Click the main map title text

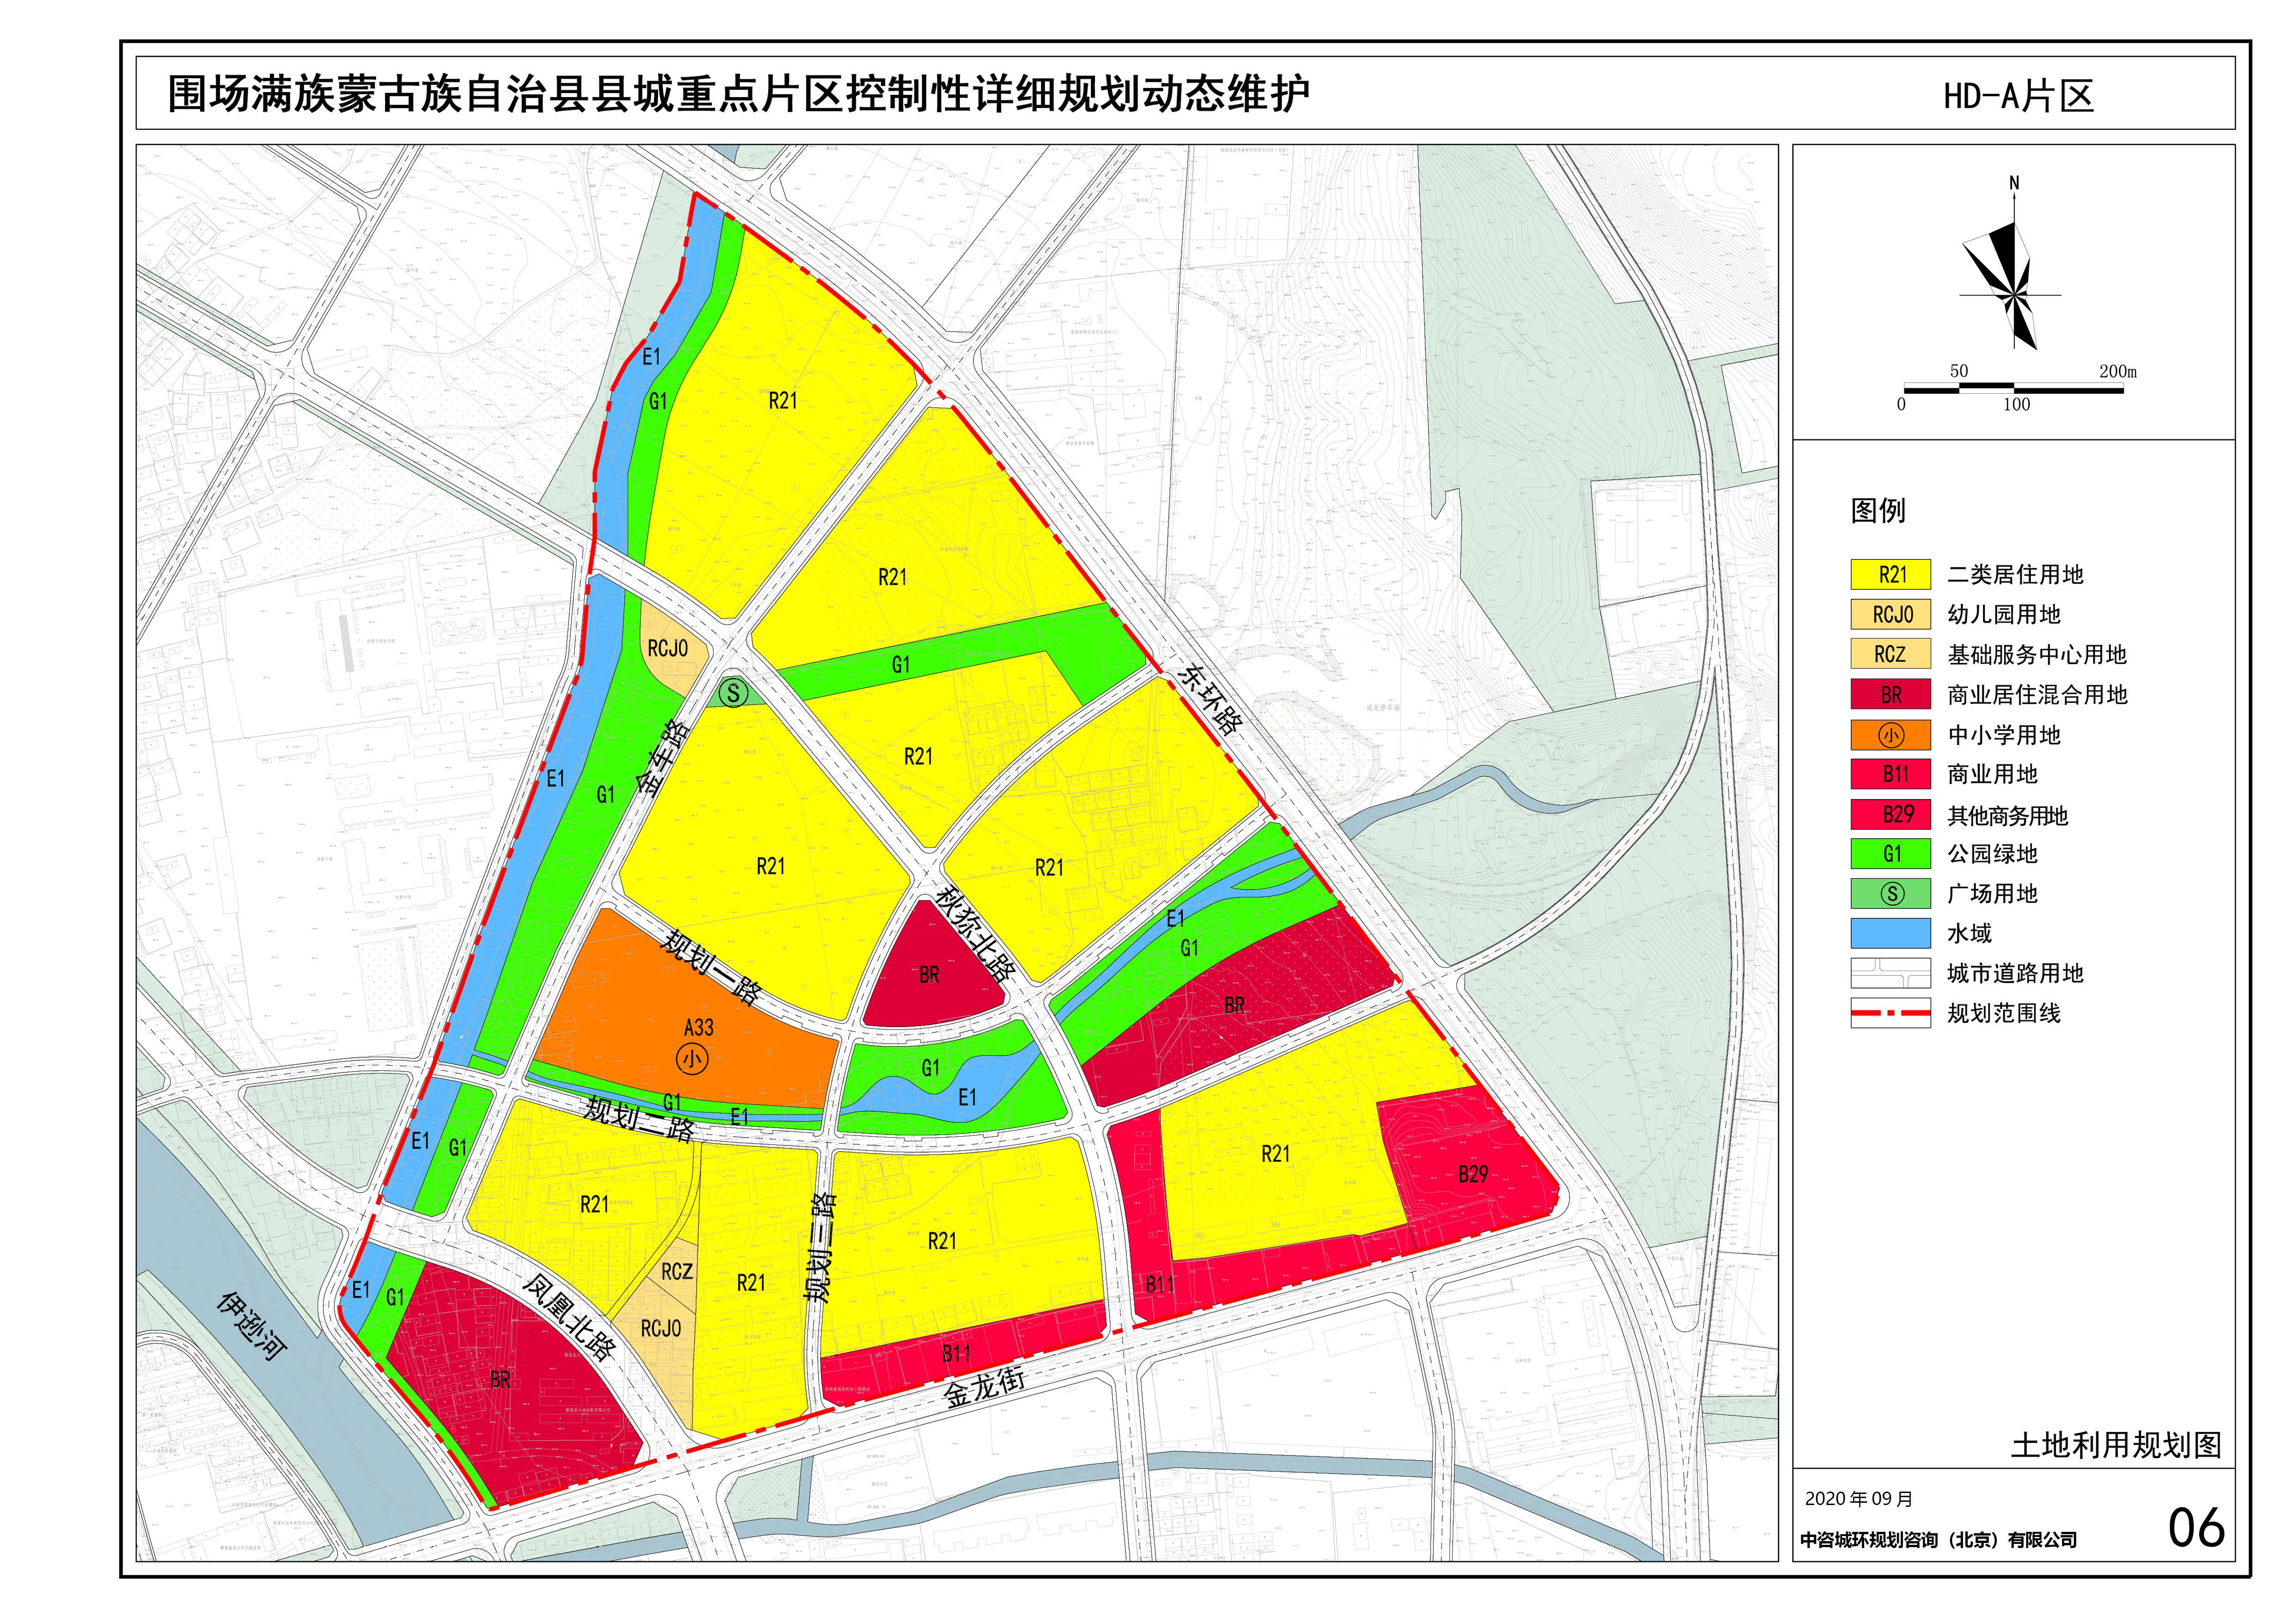(x=738, y=94)
